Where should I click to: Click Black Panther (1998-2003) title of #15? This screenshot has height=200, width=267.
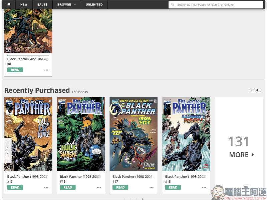80,177
